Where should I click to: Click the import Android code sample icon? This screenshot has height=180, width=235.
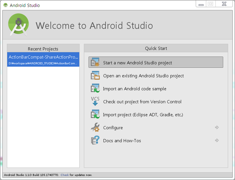click(x=95, y=88)
